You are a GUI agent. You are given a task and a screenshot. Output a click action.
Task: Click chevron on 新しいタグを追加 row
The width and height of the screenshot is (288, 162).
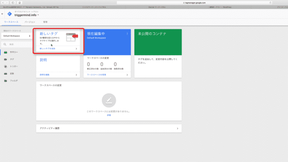pos(76,49)
